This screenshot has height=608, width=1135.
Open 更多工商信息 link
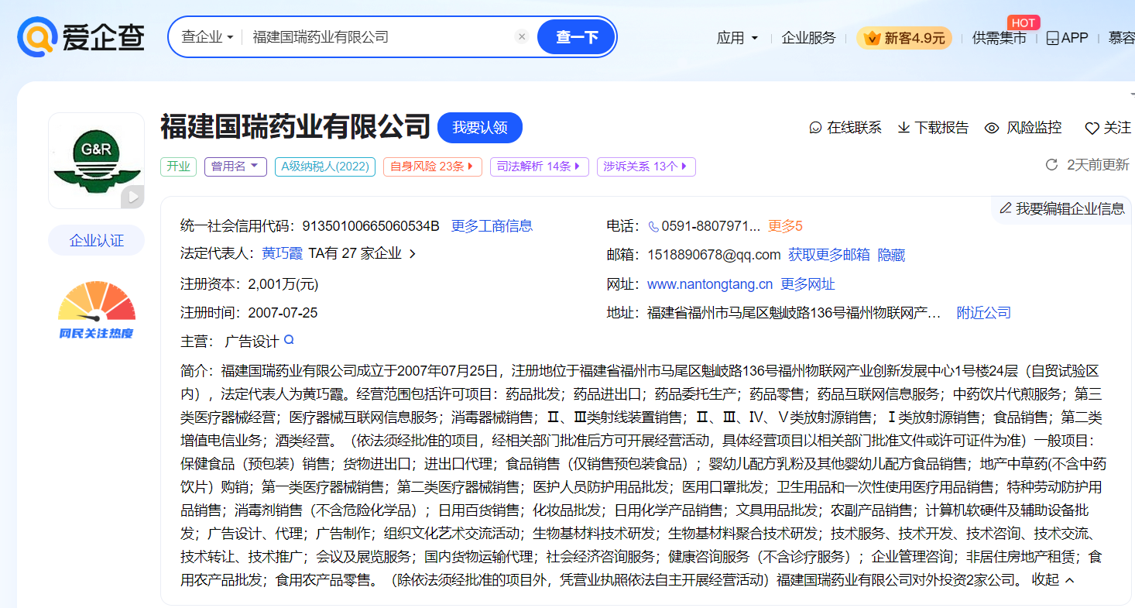click(x=492, y=226)
